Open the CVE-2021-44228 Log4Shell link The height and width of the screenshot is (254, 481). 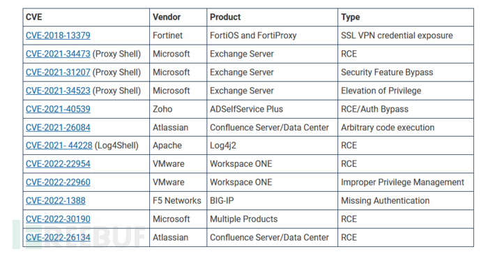pos(59,146)
